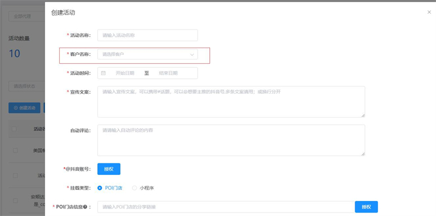This screenshot has height=216, width=436.
Task: Tick the checkbox for the 美国 row
Action: tap(15, 151)
